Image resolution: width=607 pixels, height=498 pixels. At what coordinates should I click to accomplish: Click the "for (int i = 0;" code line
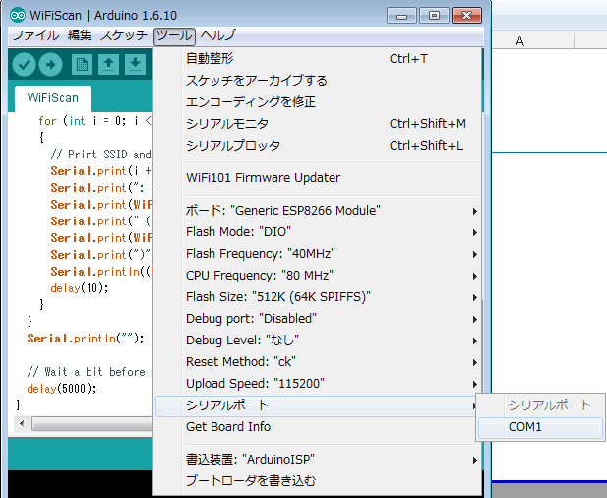click(x=95, y=121)
